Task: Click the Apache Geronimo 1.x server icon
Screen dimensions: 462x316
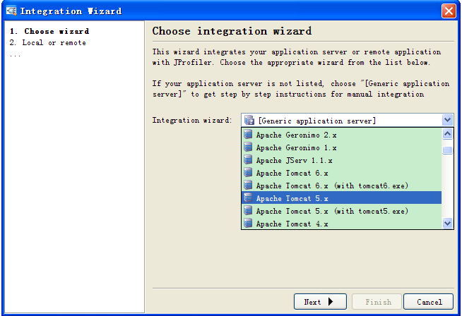Action: click(x=248, y=147)
